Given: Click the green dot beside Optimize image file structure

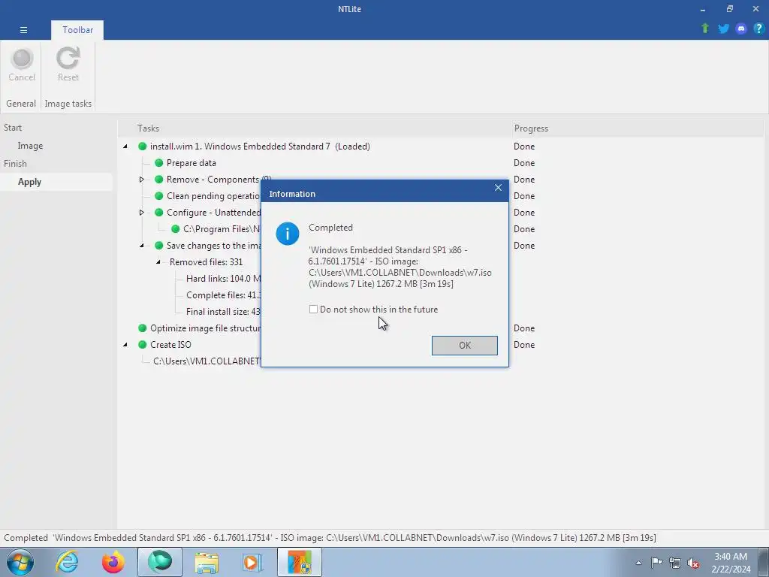Looking at the screenshot, I should [x=143, y=328].
